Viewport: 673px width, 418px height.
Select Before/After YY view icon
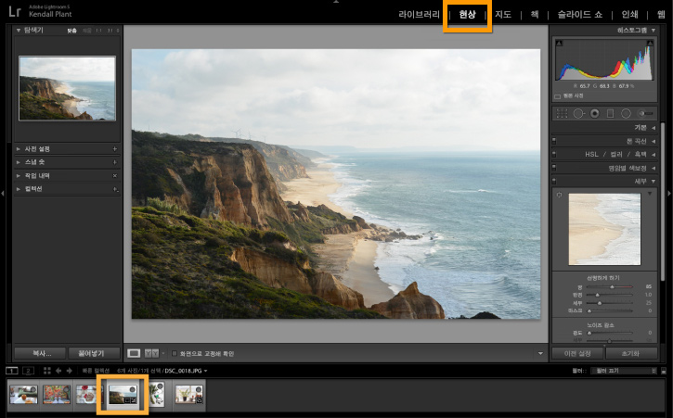coord(151,353)
